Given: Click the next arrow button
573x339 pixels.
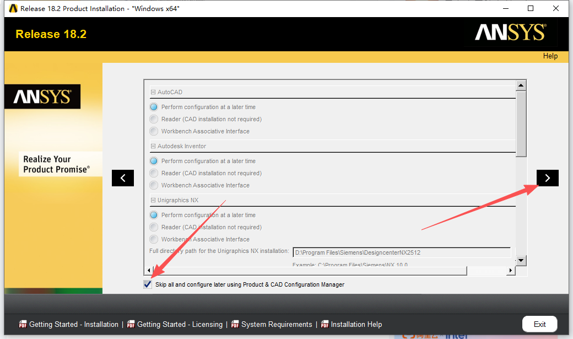Looking at the screenshot, I should 547,177.
